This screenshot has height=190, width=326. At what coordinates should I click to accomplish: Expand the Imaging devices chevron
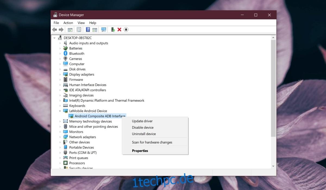pos(60,95)
